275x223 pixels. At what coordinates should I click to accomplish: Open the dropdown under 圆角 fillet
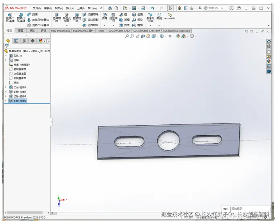tap(105, 26)
